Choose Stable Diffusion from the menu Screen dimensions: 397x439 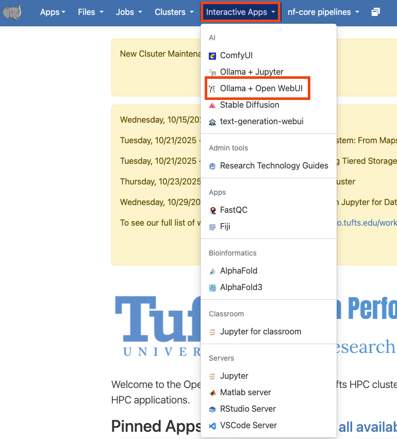(269, 105)
